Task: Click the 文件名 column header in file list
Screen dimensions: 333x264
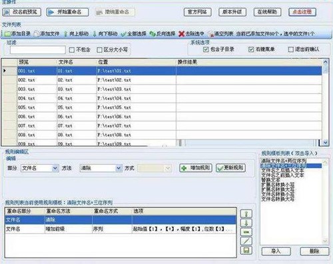Action: [x=77, y=62]
